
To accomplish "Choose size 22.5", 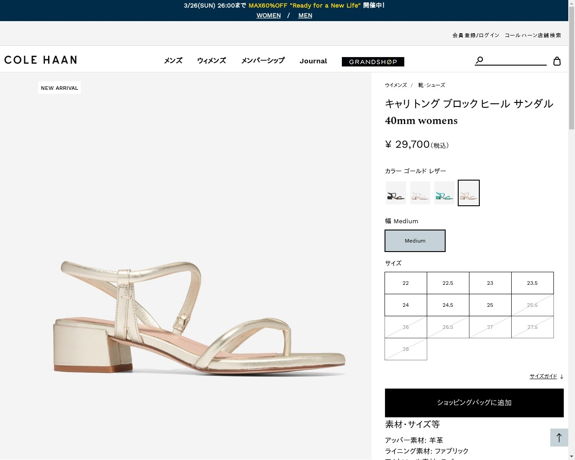I will point(448,283).
